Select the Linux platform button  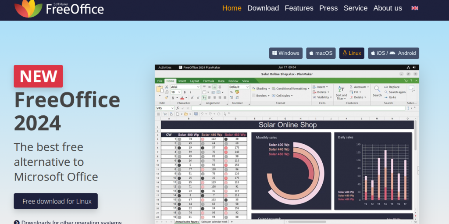point(352,53)
